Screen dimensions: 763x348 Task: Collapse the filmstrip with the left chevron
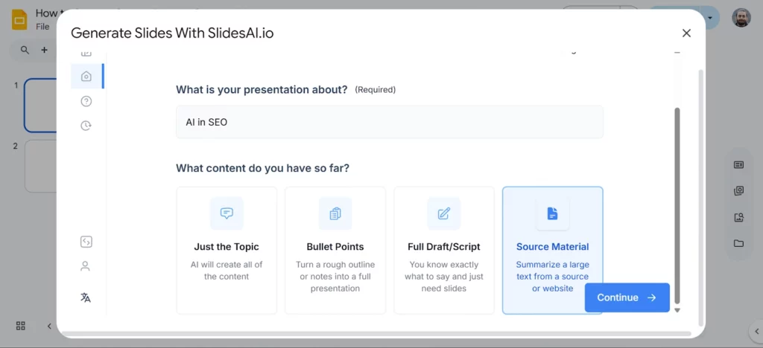[x=50, y=326]
